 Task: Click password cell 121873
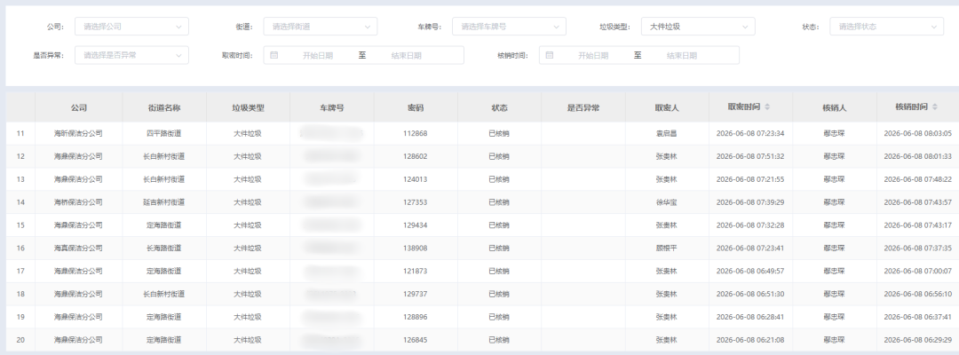coord(416,271)
